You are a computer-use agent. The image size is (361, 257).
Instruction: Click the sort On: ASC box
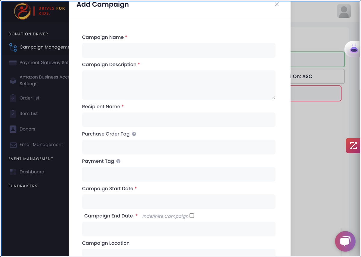pos(317,76)
